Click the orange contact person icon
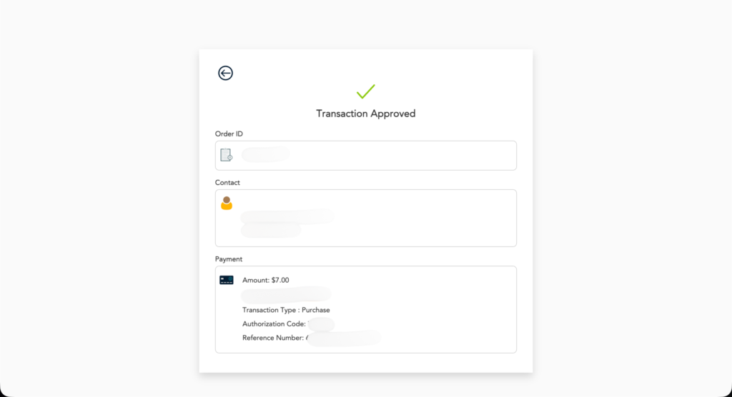 (227, 203)
